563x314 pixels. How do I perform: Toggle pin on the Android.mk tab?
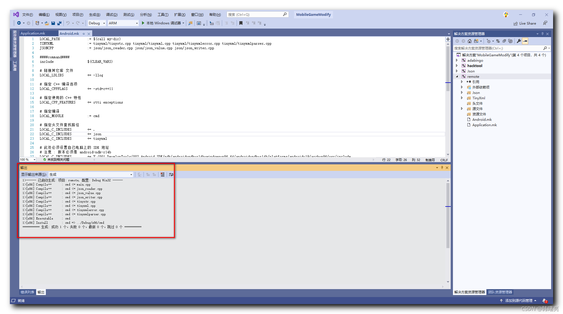[83, 34]
